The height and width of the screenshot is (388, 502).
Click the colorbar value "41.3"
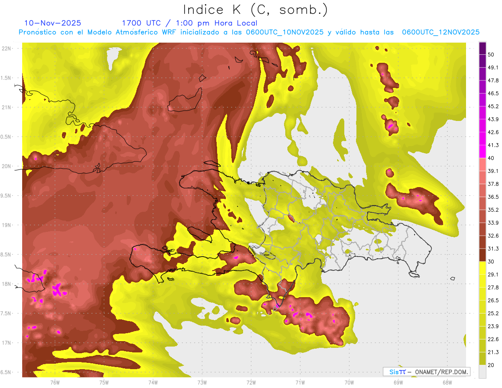(493, 145)
